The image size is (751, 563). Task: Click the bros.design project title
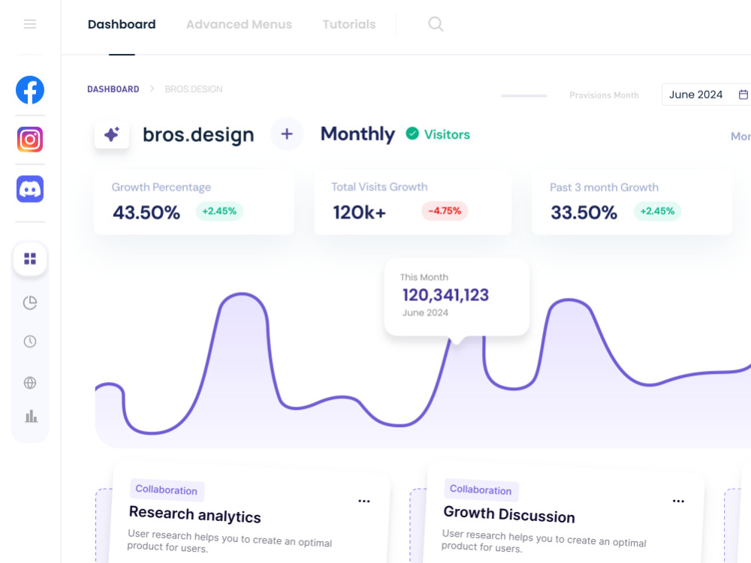point(198,134)
